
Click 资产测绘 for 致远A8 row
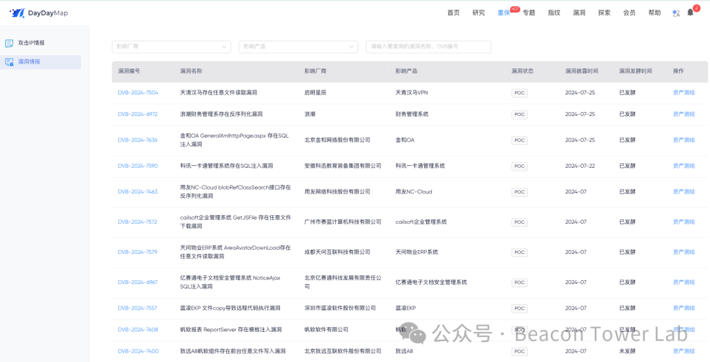(684, 351)
